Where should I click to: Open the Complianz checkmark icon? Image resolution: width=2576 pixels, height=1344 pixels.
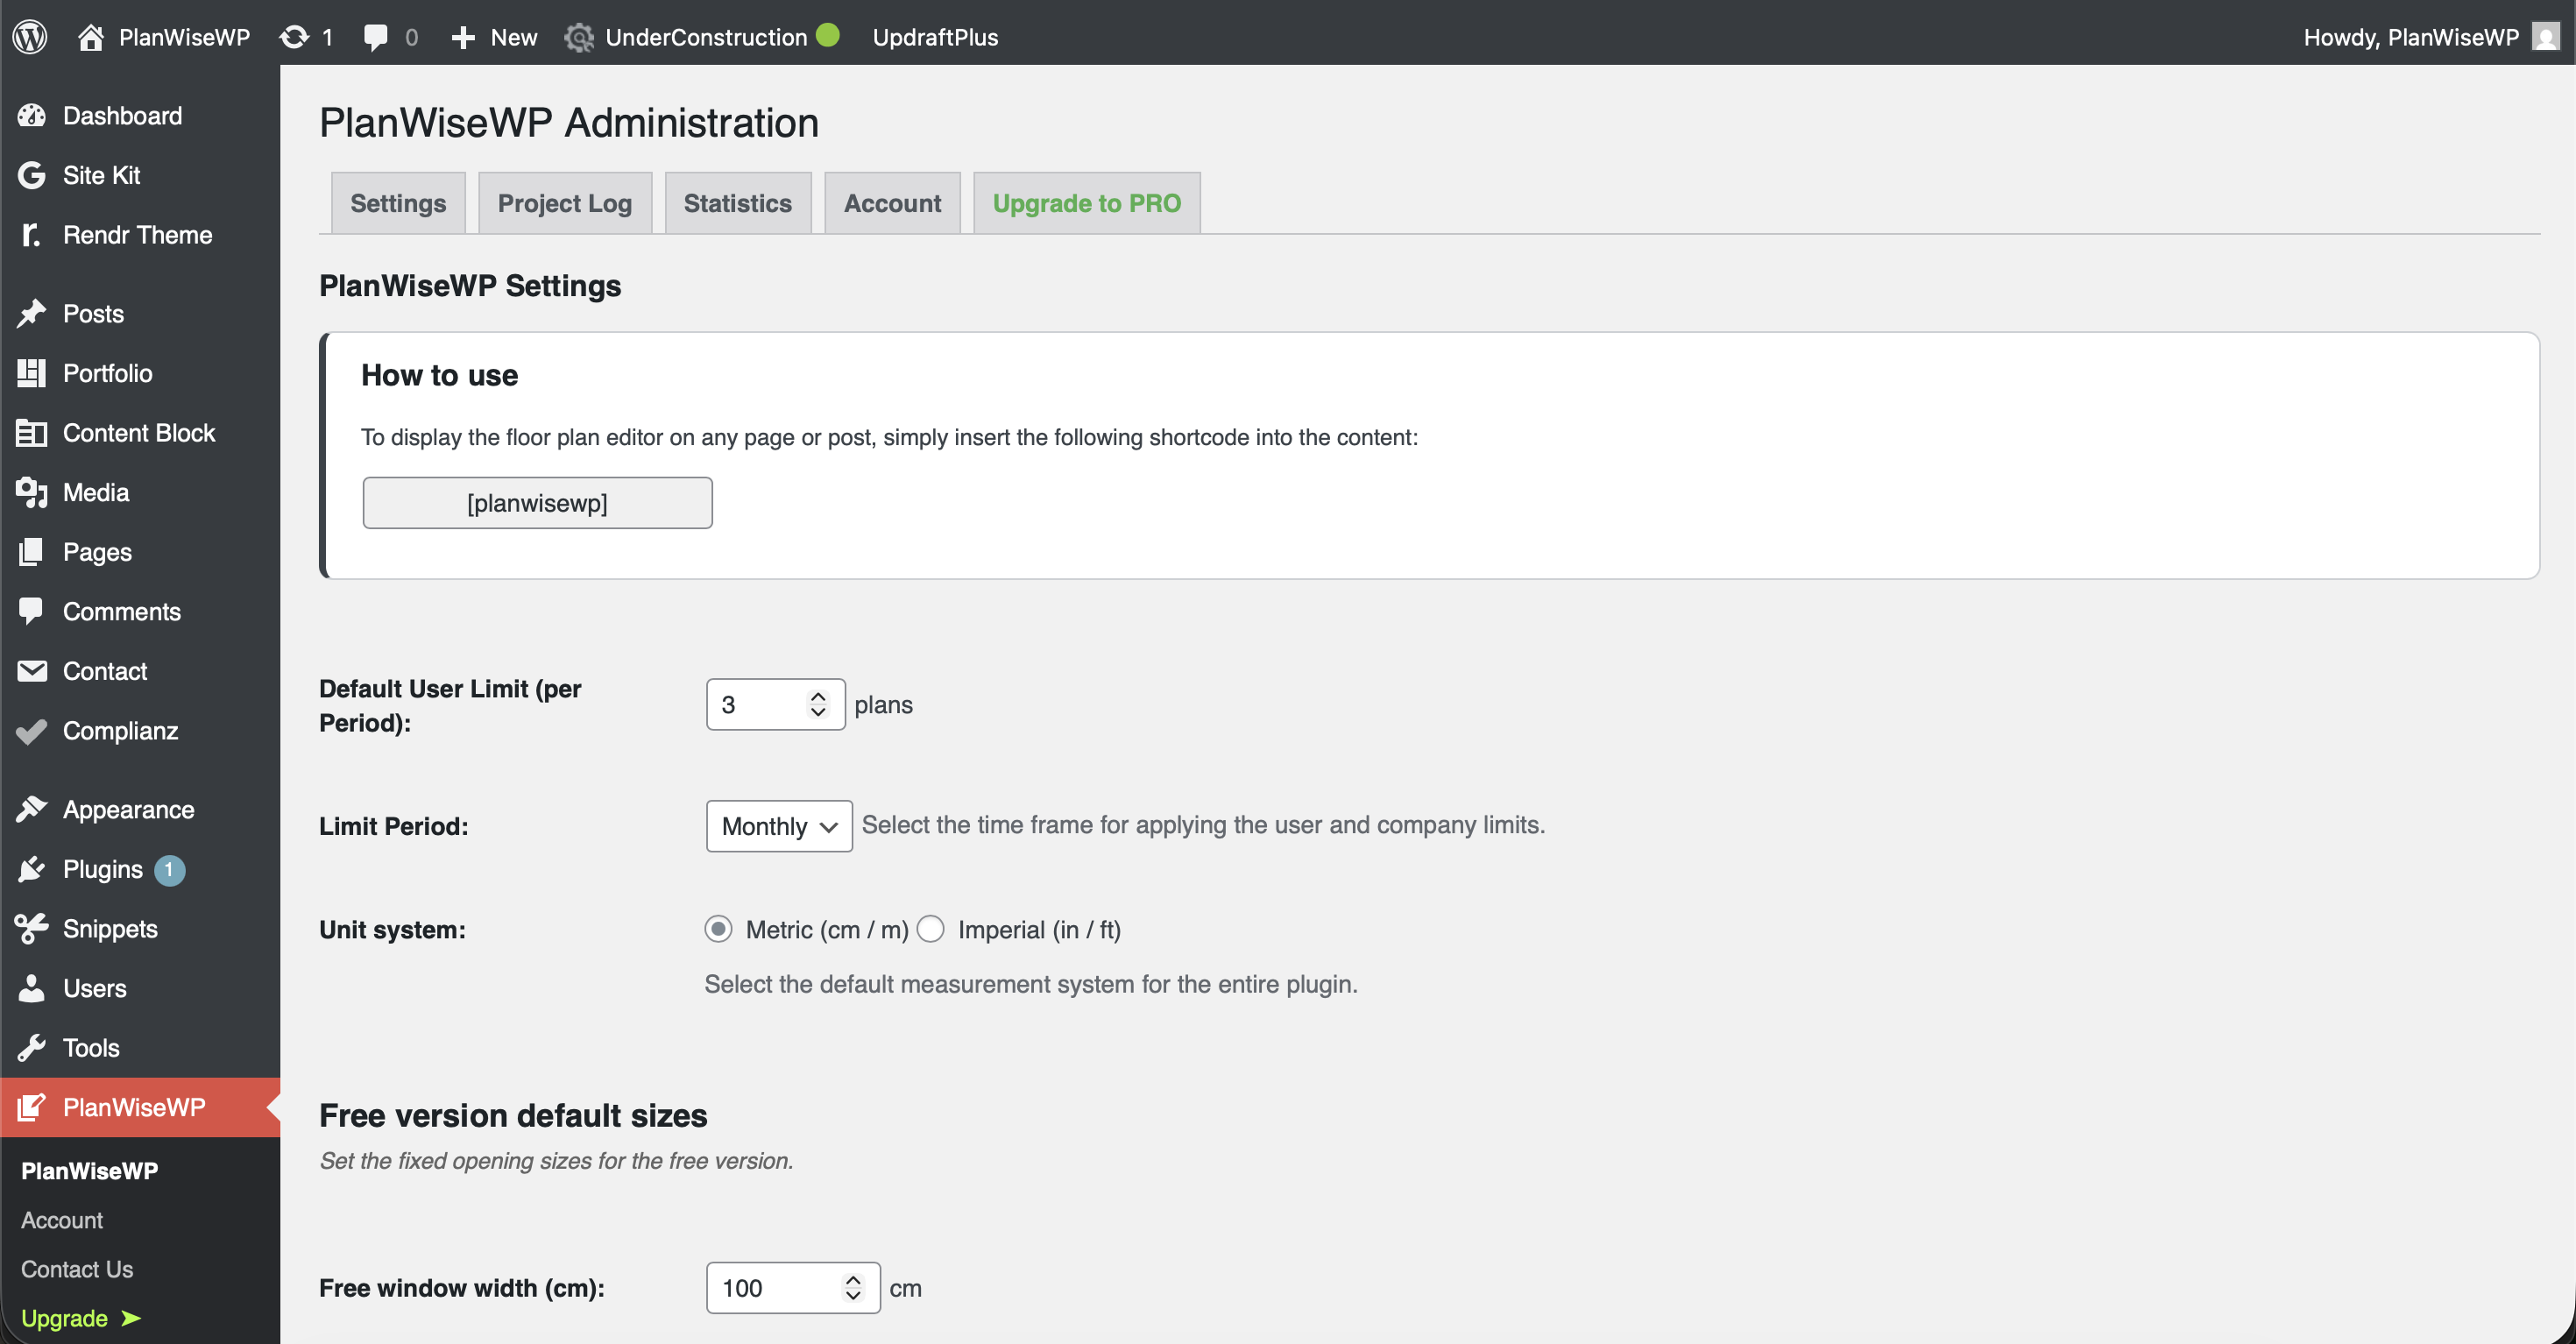point(31,731)
